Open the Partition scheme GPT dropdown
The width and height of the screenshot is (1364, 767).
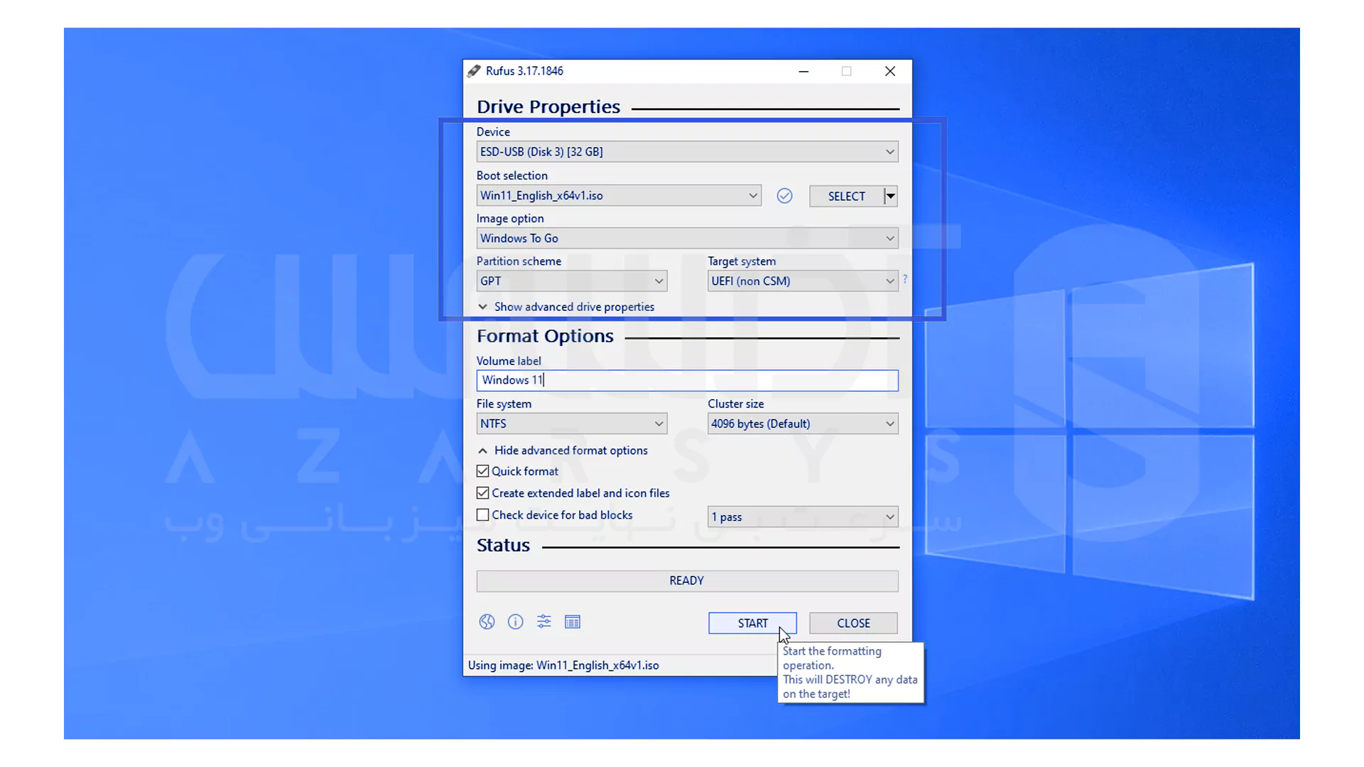[571, 281]
